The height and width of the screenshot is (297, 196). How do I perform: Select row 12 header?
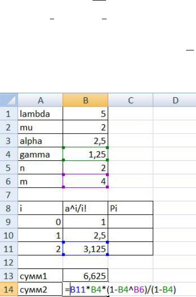pos(9,262)
